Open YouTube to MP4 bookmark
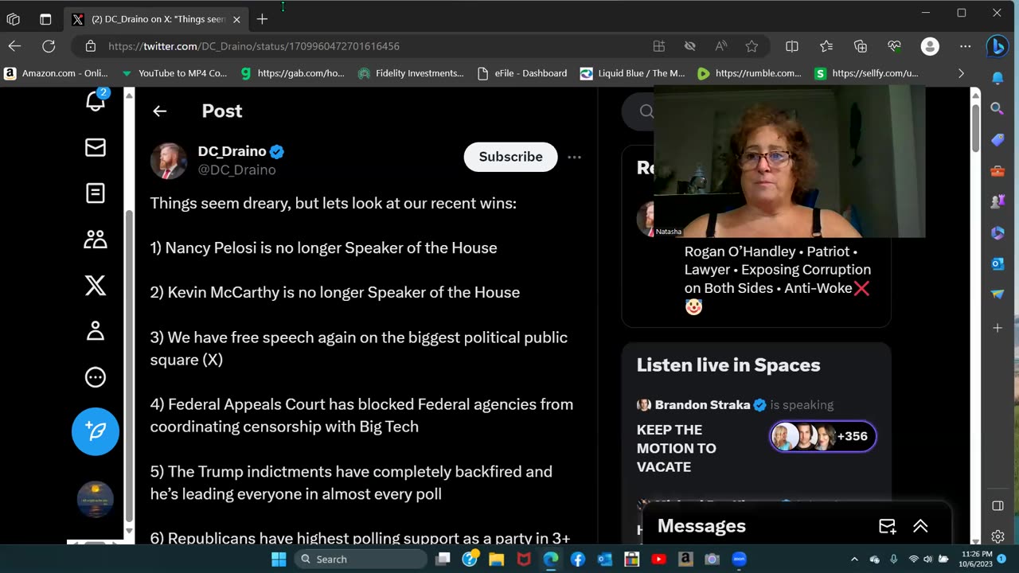The width and height of the screenshot is (1019, 573). point(174,73)
